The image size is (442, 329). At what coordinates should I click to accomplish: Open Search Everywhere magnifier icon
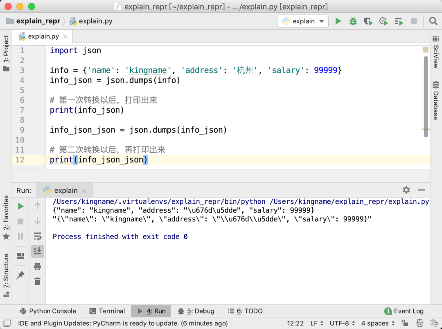433,21
